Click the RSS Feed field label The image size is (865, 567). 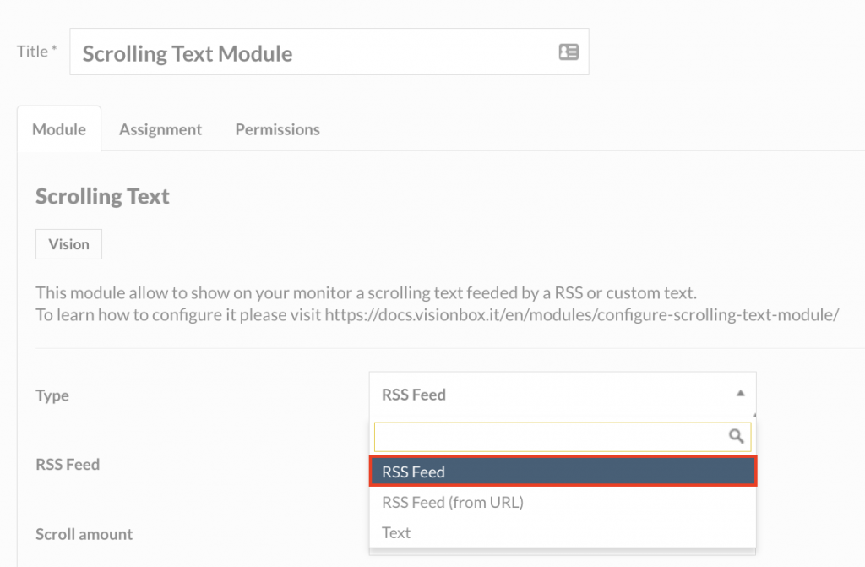point(68,464)
